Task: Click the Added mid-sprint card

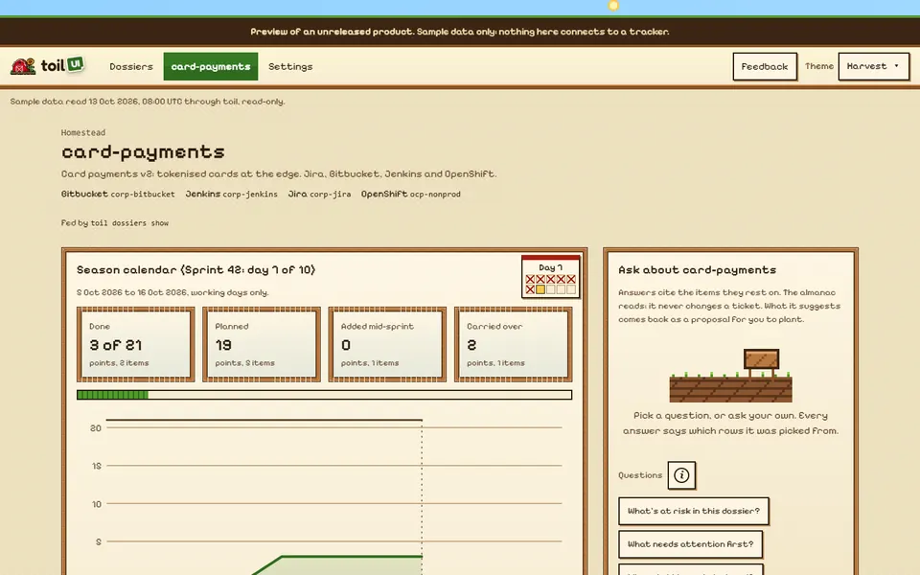Action: coord(387,344)
